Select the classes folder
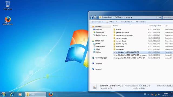 pos(118,30)
